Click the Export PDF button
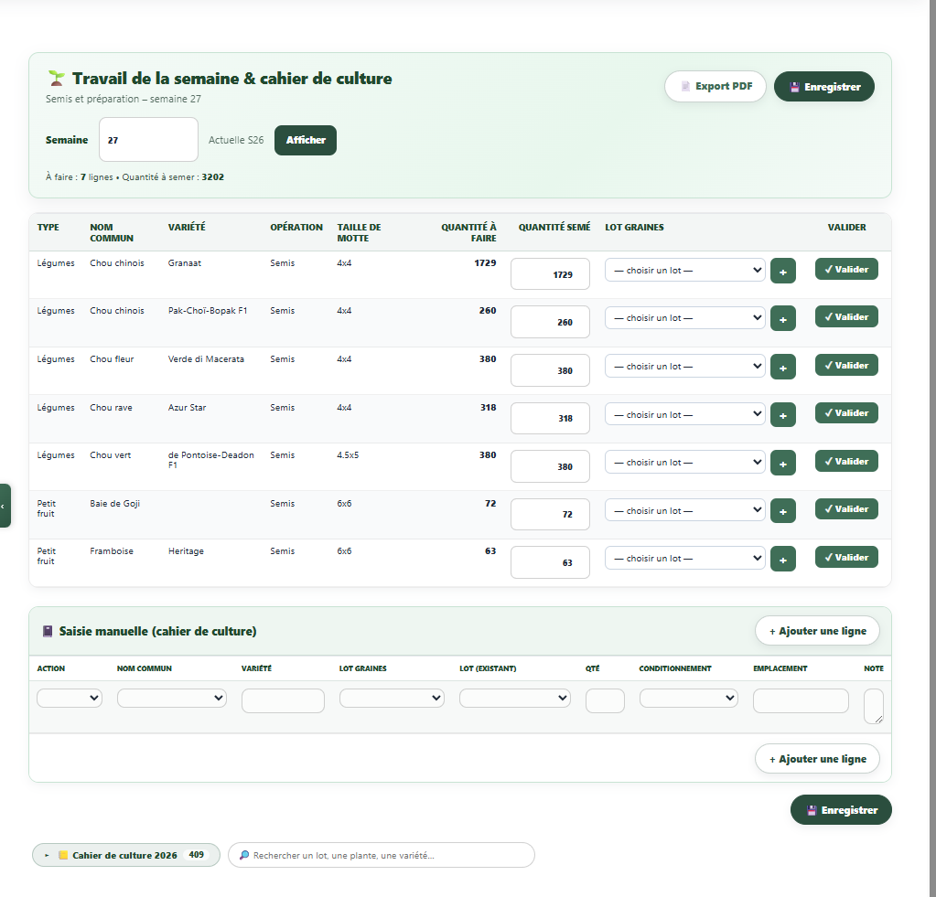 tap(715, 87)
